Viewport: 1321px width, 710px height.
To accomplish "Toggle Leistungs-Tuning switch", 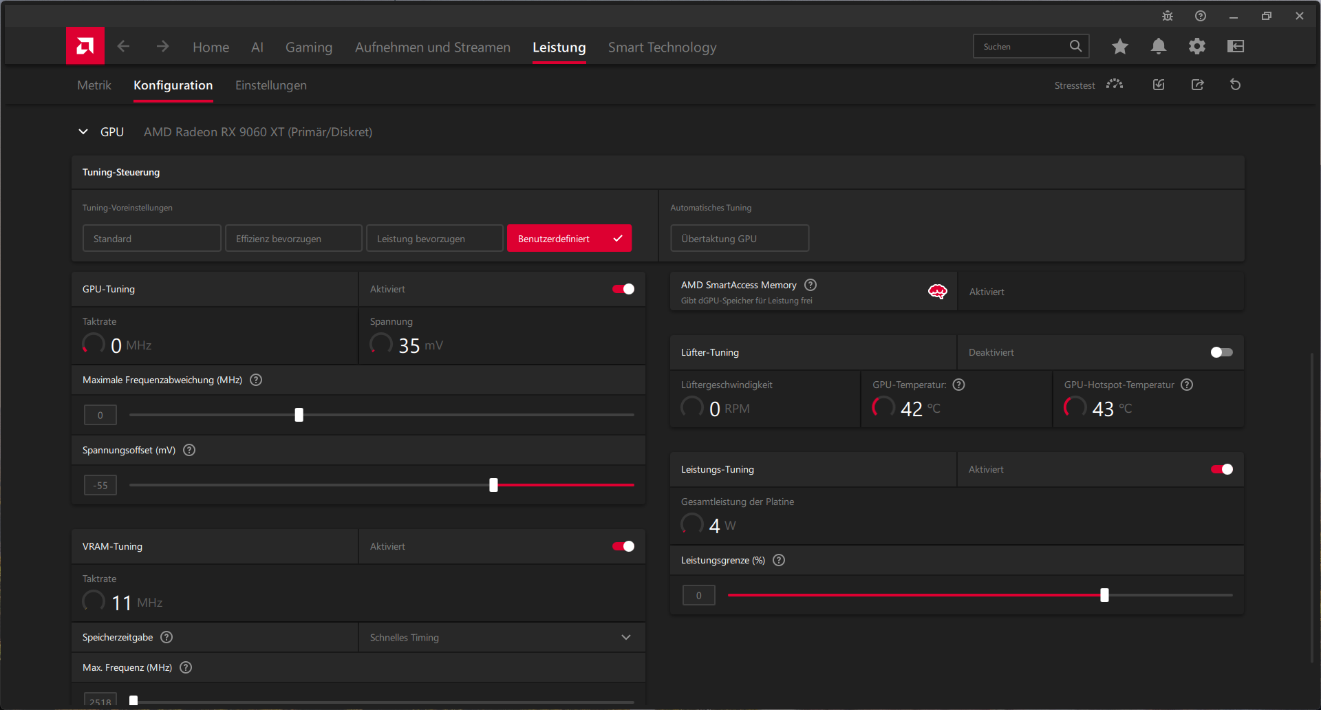I will (1222, 469).
